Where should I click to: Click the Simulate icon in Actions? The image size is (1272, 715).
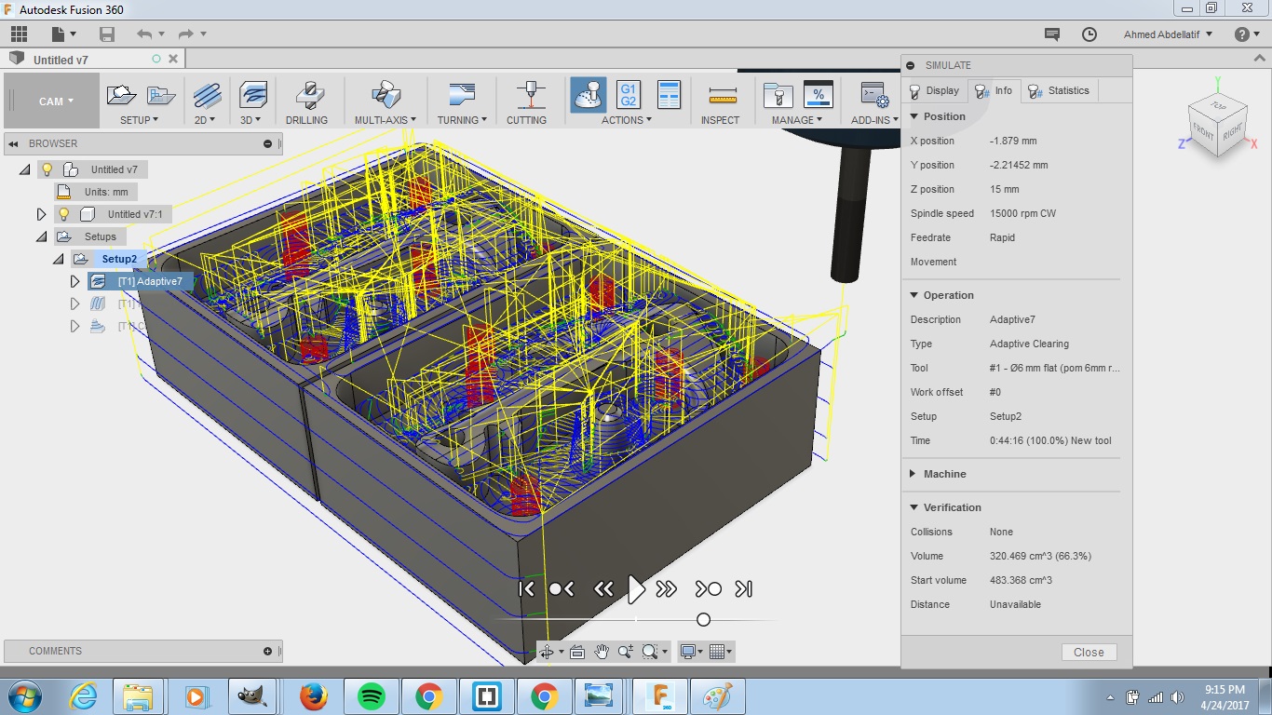coord(589,95)
